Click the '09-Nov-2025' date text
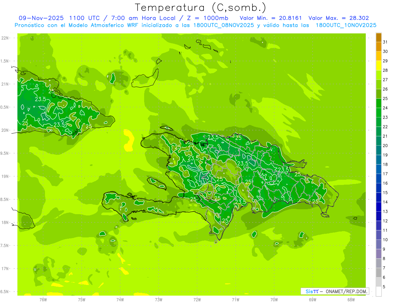The image size is (394, 304). pyautogui.click(x=41, y=18)
